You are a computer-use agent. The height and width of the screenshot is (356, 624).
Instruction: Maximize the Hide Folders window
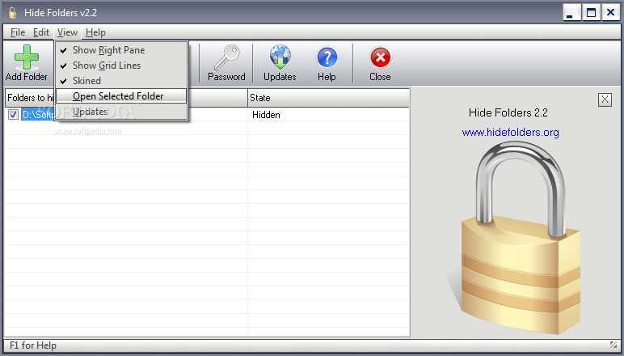(x=591, y=13)
